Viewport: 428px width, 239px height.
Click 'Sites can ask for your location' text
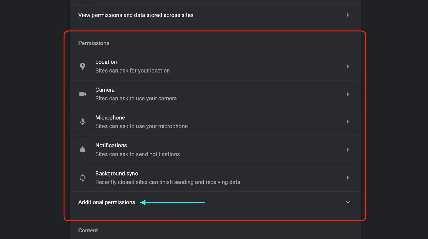(132, 71)
